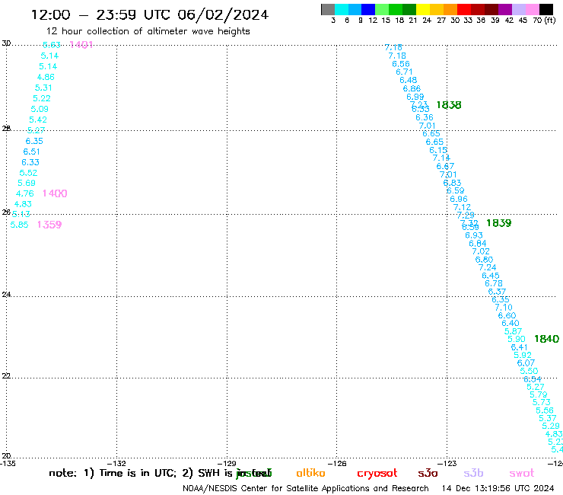Screen dimensions: 563x495
Task: Click the wave height value 6.93
Action: pyautogui.click(x=473, y=235)
